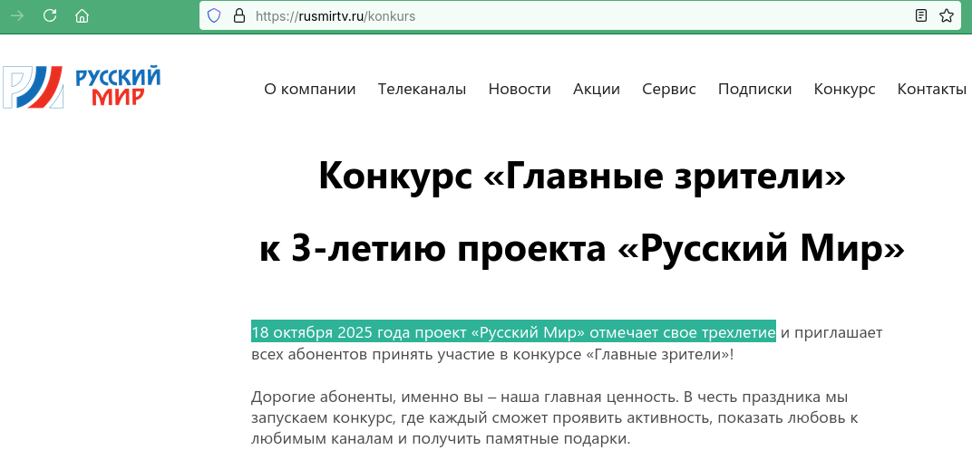Open tracking protection shield icon

point(214,16)
